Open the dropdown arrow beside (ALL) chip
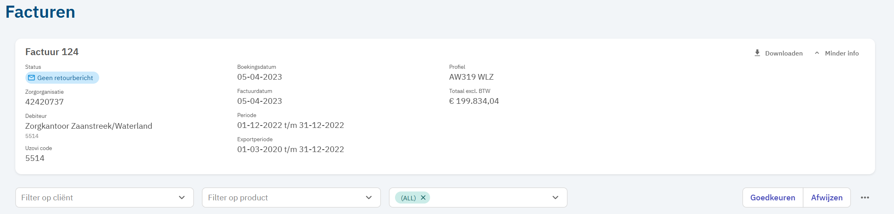894x214 pixels. [555, 198]
